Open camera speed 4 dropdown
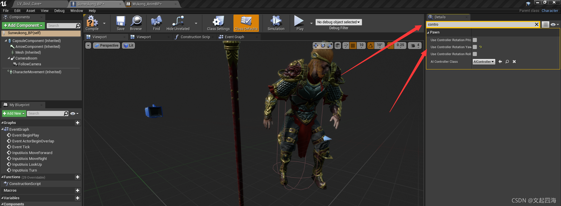 [415, 46]
